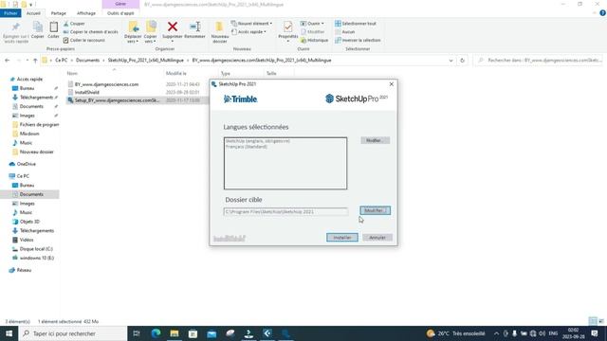The height and width of the screenshot is (341, 607).
Task: Click the Gérer contextual tab
Action: (120, 4)
